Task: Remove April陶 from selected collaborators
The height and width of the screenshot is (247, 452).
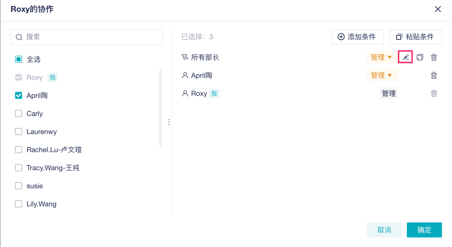Action: pos(434,75)
